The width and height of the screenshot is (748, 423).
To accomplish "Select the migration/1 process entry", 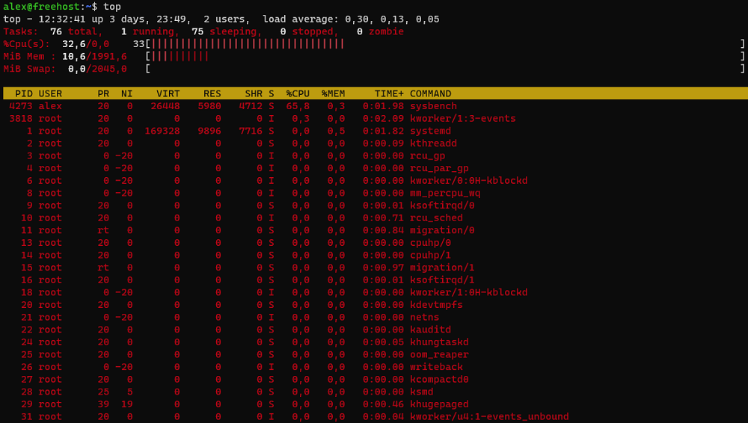I will [442, 268].
